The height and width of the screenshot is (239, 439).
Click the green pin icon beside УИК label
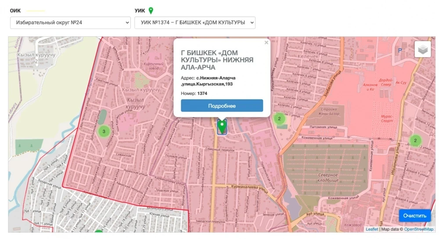click(x=151, y=11)
